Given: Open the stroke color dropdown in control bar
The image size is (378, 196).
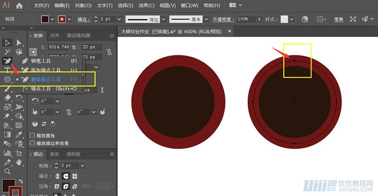Looking at the screenshot, I should [x=70, y=19].
